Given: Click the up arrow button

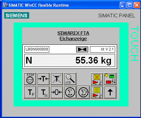Looking at the screenshot, I should coord(110,92).
